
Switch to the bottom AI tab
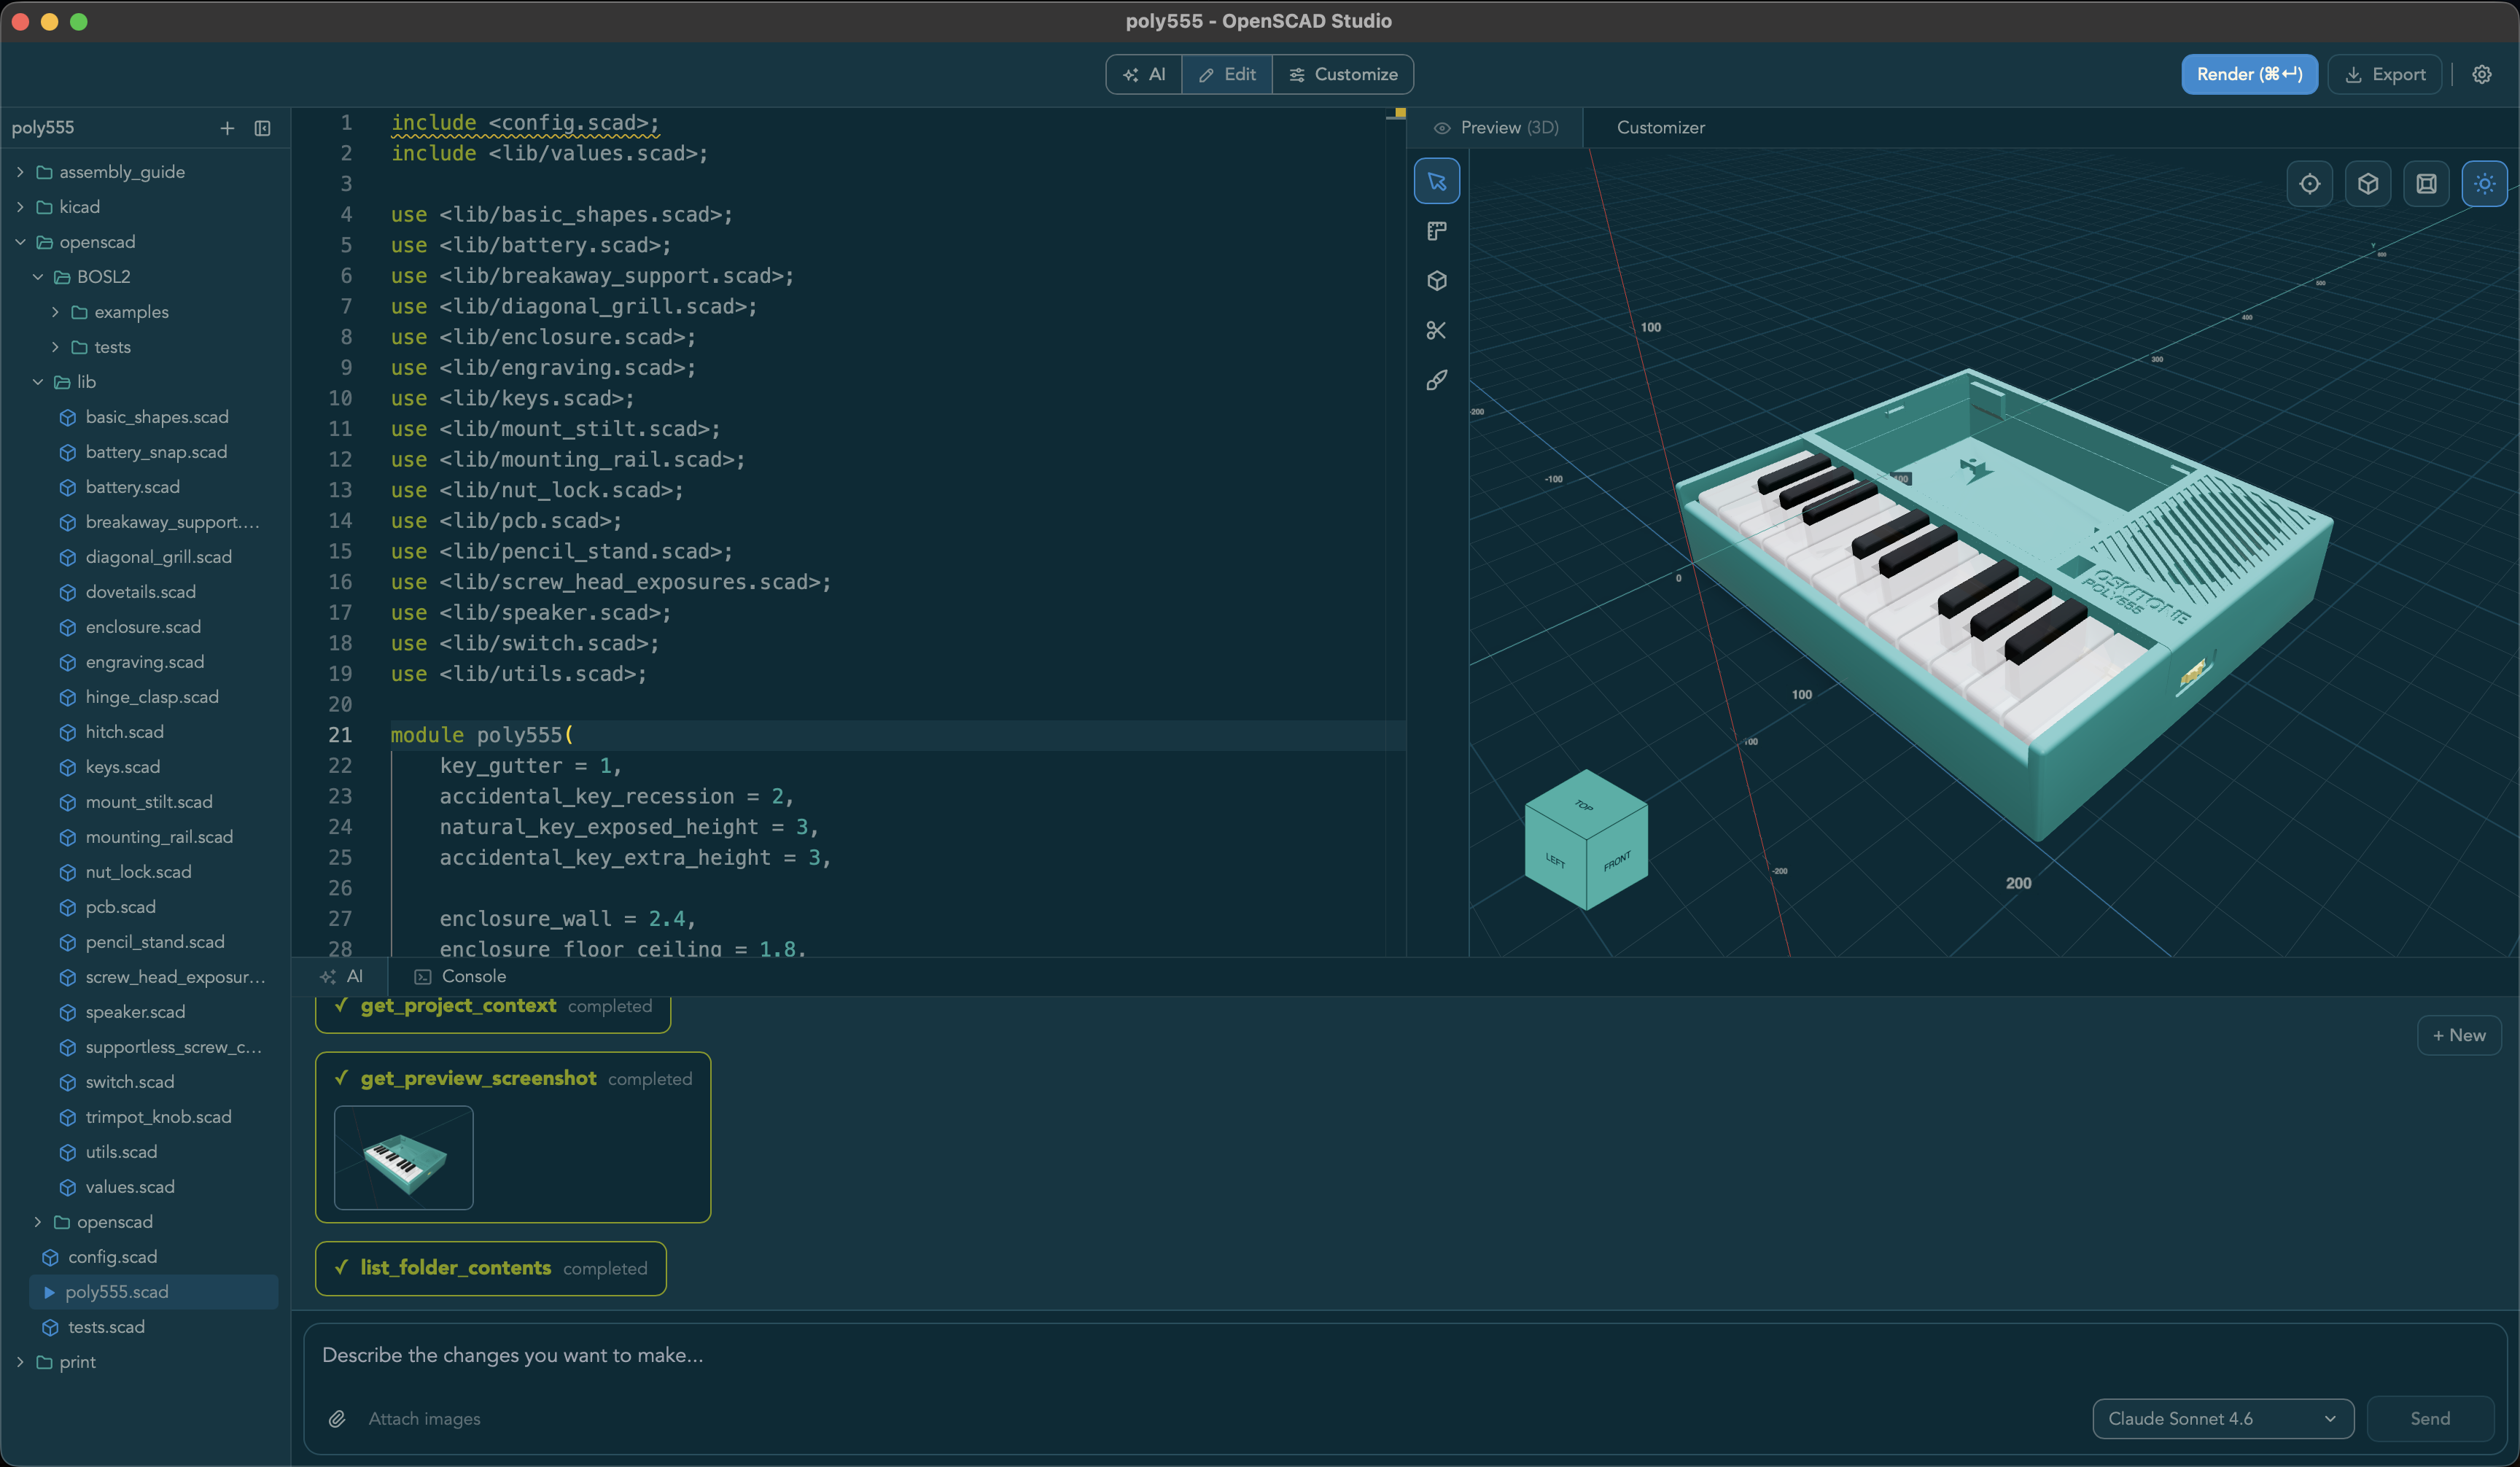341,976
